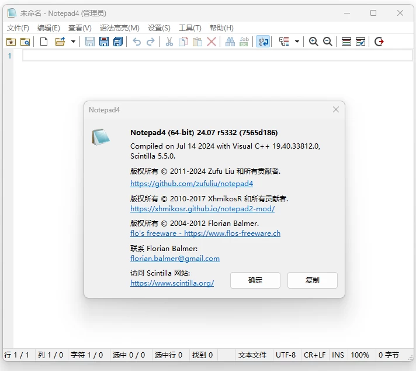Expand the Open file dropdown arrow
The height and width of the screenshot is (371, 416).
pos(73,42)
